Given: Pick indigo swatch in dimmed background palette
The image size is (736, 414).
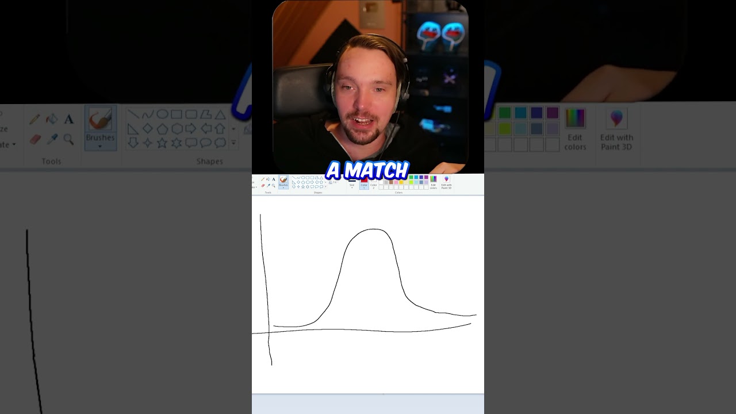Looking at the screenshot, I should (536, 113).
